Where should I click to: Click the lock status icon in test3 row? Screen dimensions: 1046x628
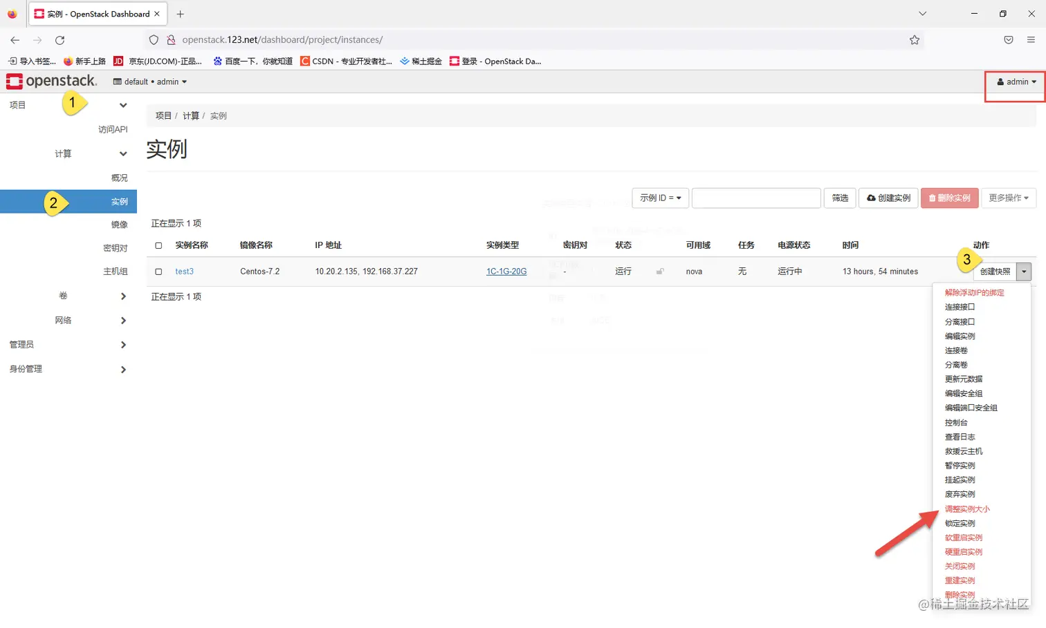[x=660, y=272]
